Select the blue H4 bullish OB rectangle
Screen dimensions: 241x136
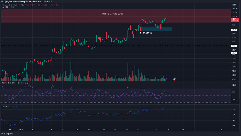[156, 29]
